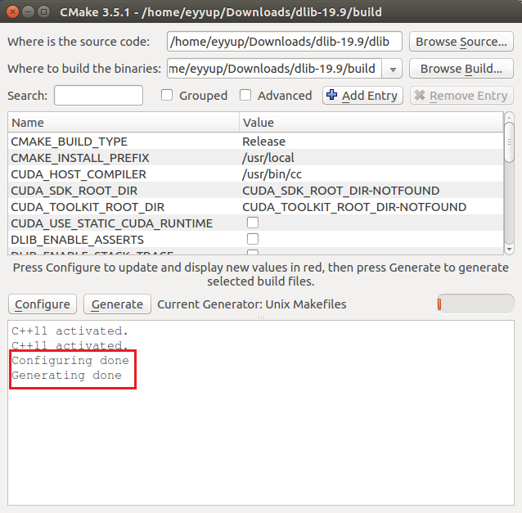Focus the source code path field

coord(285,42)
